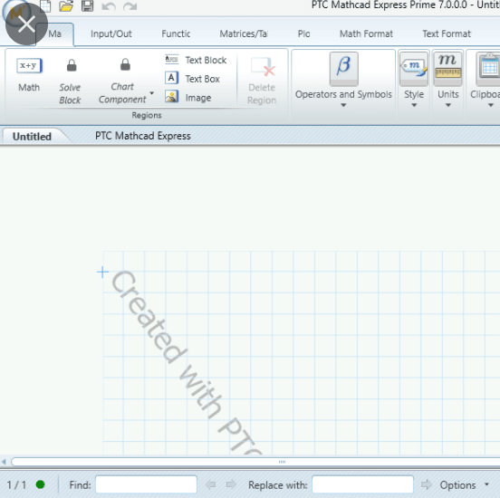Close the overlay with the X button
500x498 pixels.
(x=26, y=24)
